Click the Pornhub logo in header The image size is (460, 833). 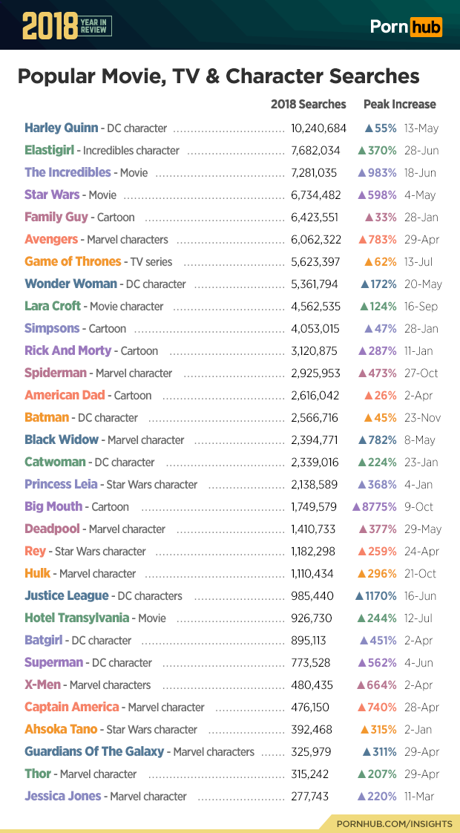point(406,27)
